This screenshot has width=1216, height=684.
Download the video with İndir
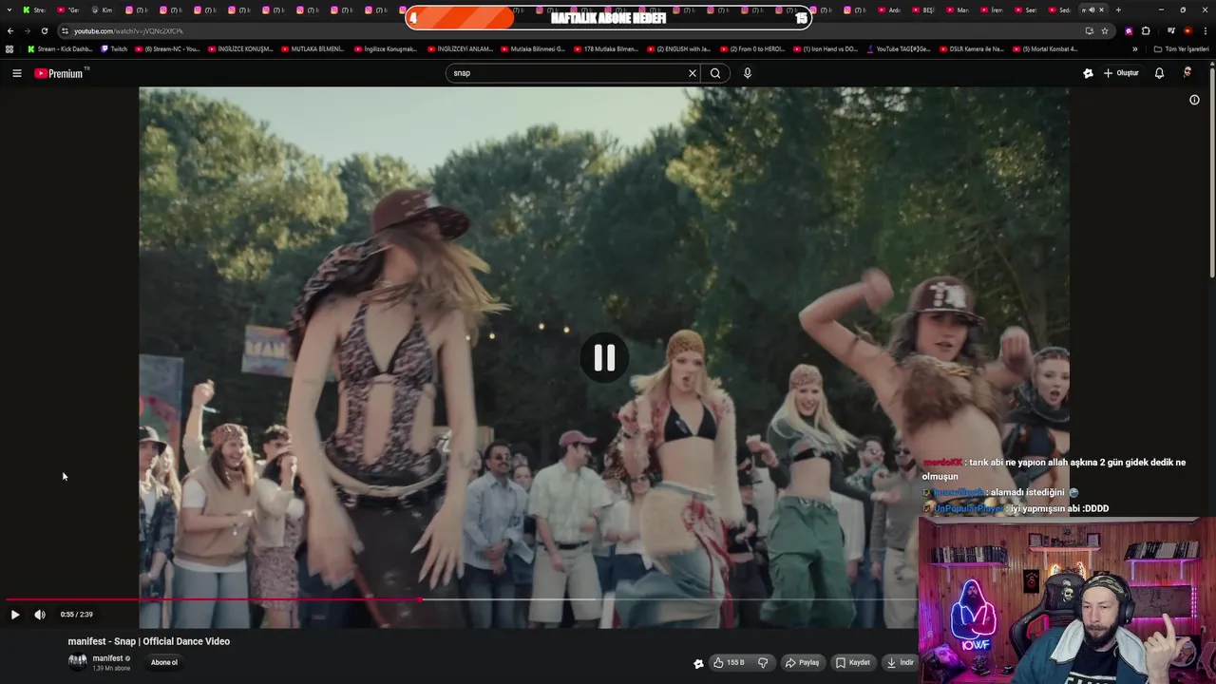click(900, 663)
